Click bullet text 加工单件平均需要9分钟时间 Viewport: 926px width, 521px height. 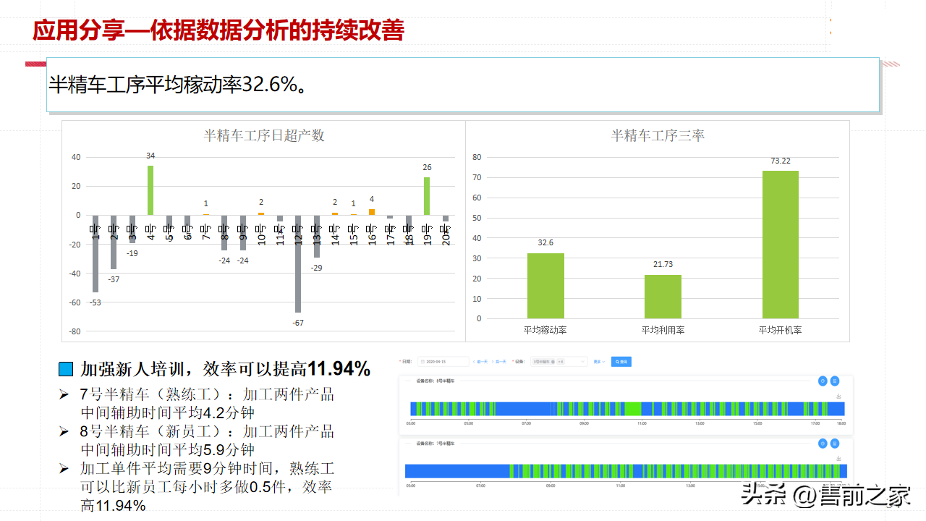(x=207, y=486)
